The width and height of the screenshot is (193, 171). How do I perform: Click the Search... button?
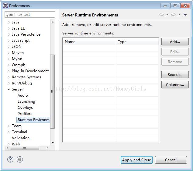point(175,75)
